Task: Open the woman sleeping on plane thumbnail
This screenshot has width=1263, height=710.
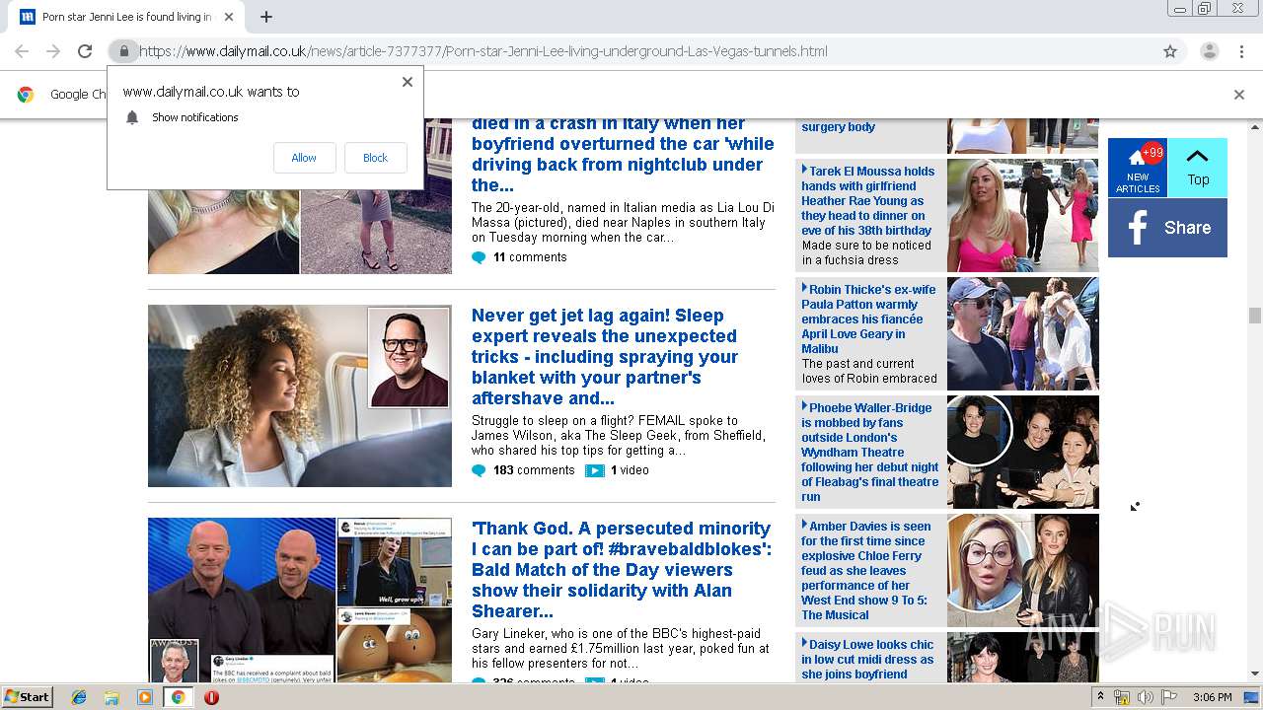Action: coord(300,395)
